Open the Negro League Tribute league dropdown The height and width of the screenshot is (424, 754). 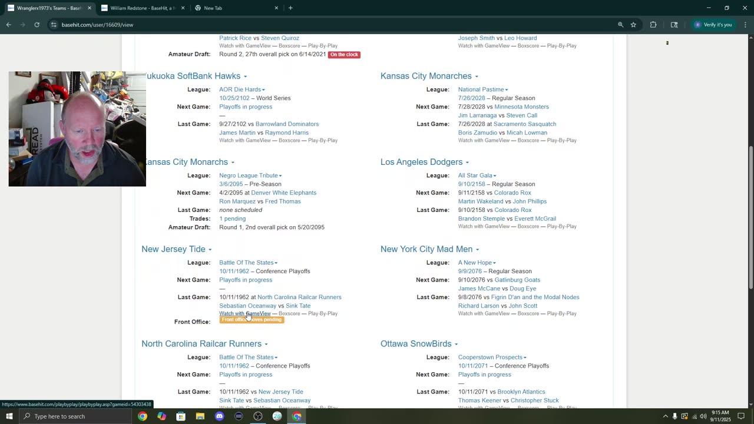(x=250, y=175)
